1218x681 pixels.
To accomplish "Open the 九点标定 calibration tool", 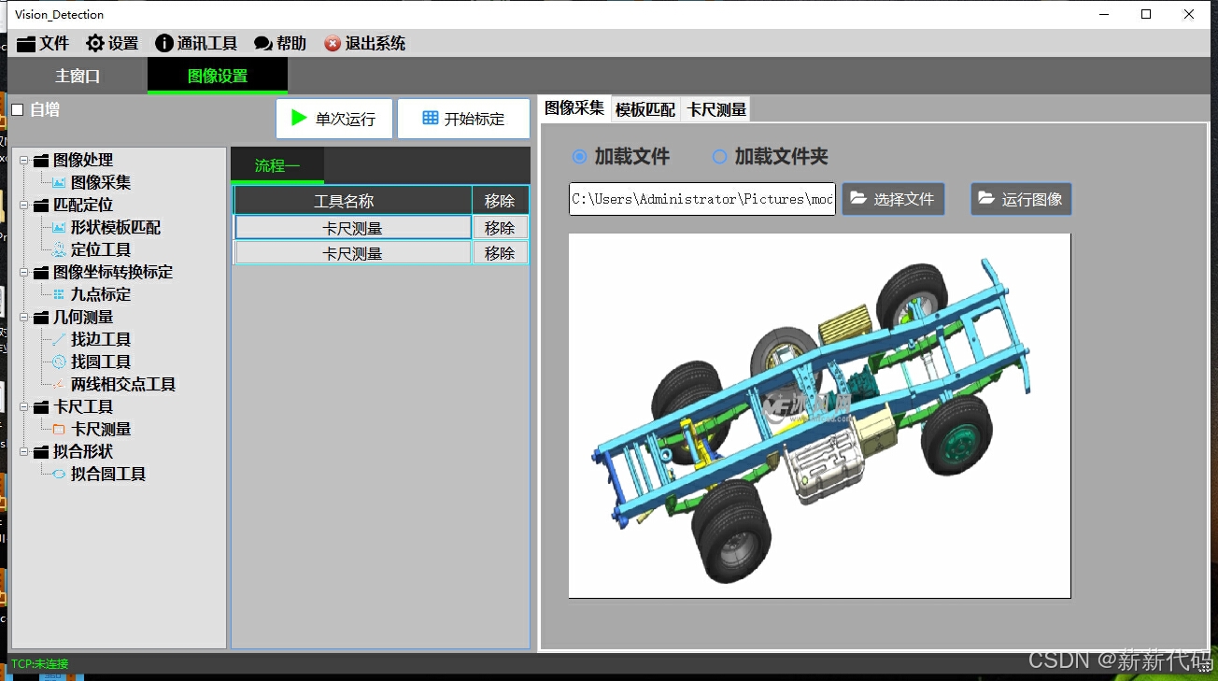I will tap(102, 294).
